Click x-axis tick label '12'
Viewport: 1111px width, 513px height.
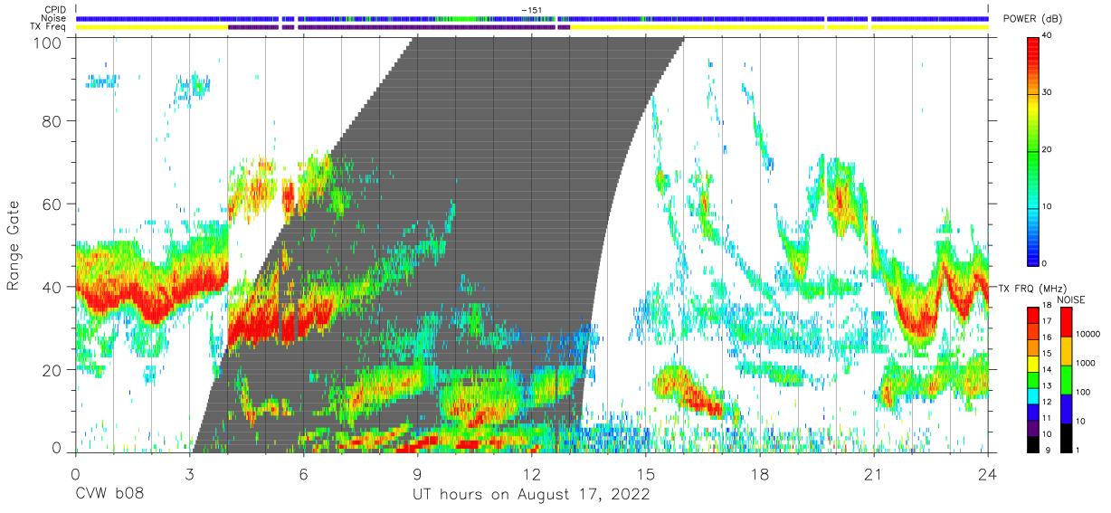pos(531,473)
